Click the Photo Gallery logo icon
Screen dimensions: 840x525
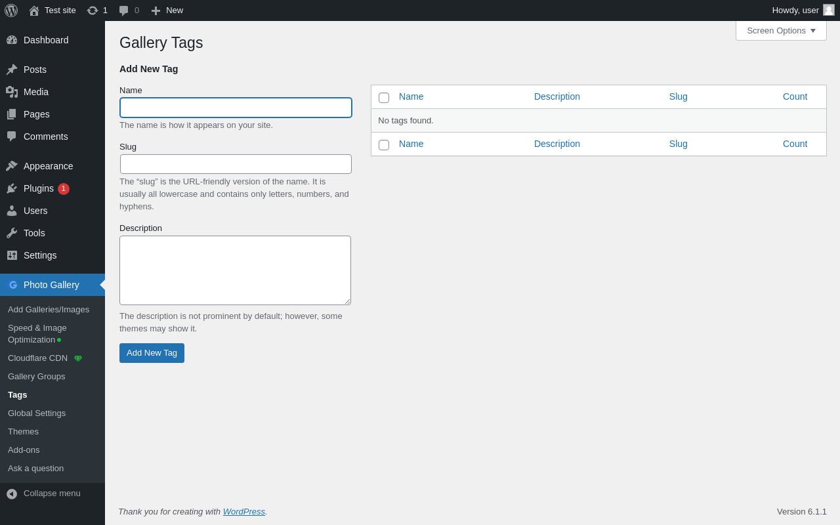coord(12,285)
